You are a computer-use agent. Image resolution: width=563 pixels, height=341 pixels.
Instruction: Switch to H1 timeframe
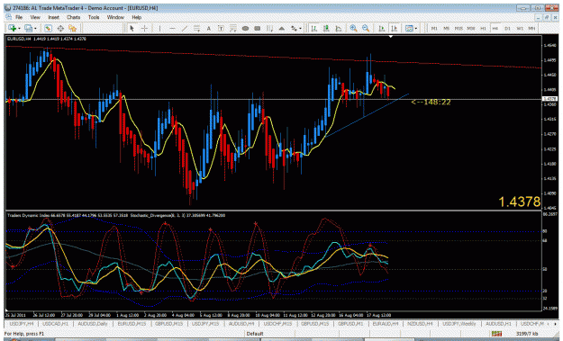pyautogui.click(x=483, y=28)
